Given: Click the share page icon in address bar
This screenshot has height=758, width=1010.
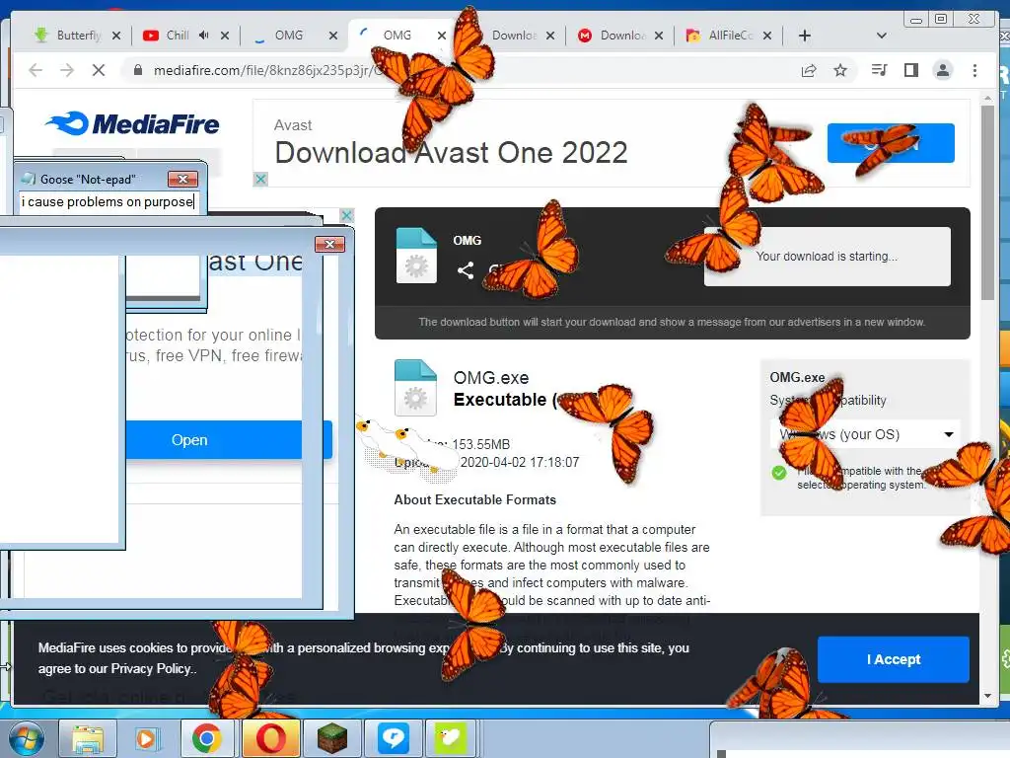Looking at the screenshot, I should [809, 70].
